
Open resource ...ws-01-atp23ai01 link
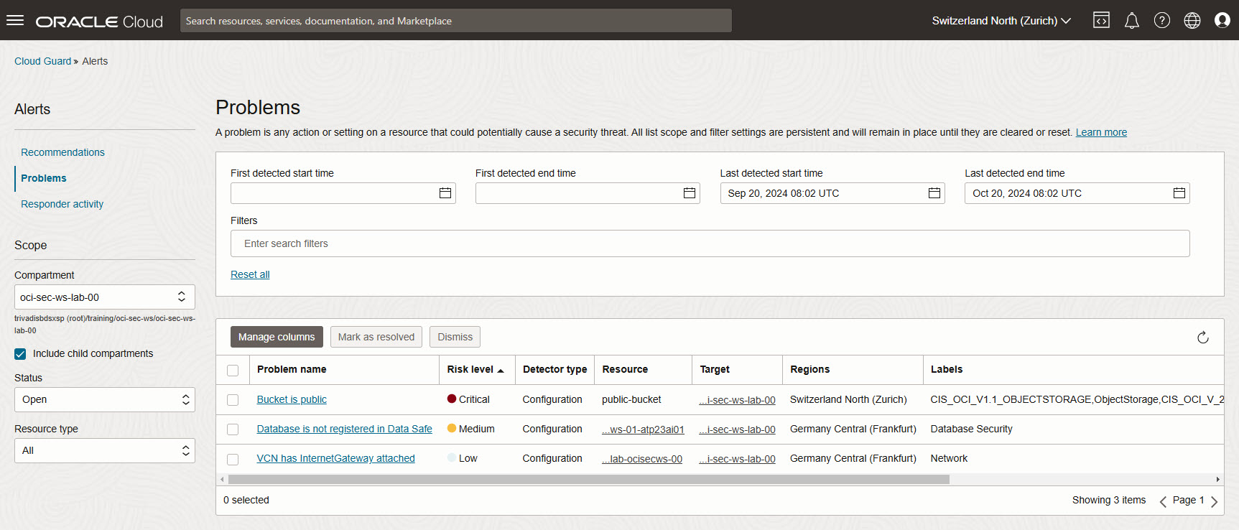point(643,429)
